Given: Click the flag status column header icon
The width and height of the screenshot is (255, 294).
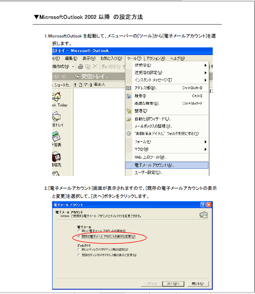Looking at the screenshot, I should click(x=86, y=85).
